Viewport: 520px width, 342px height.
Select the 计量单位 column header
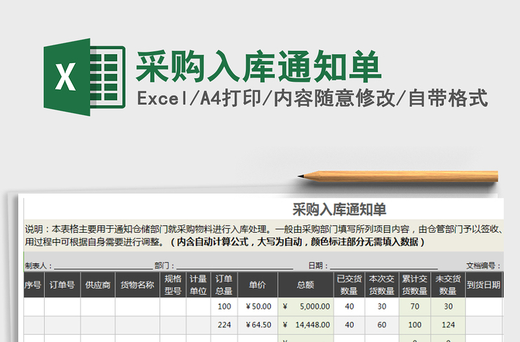click(198, 285)
